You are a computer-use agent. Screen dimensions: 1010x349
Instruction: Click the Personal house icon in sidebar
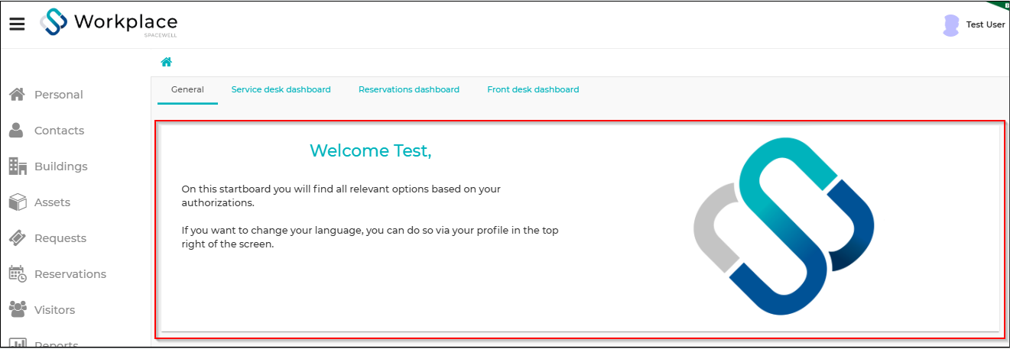(18, 94)
